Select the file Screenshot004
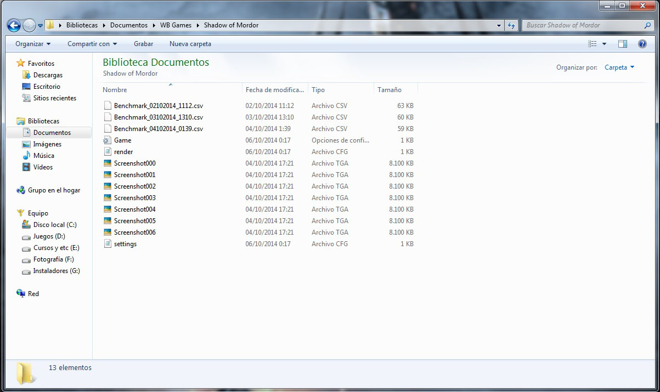Viewport: 660px width, 392px height. (135, 209)
